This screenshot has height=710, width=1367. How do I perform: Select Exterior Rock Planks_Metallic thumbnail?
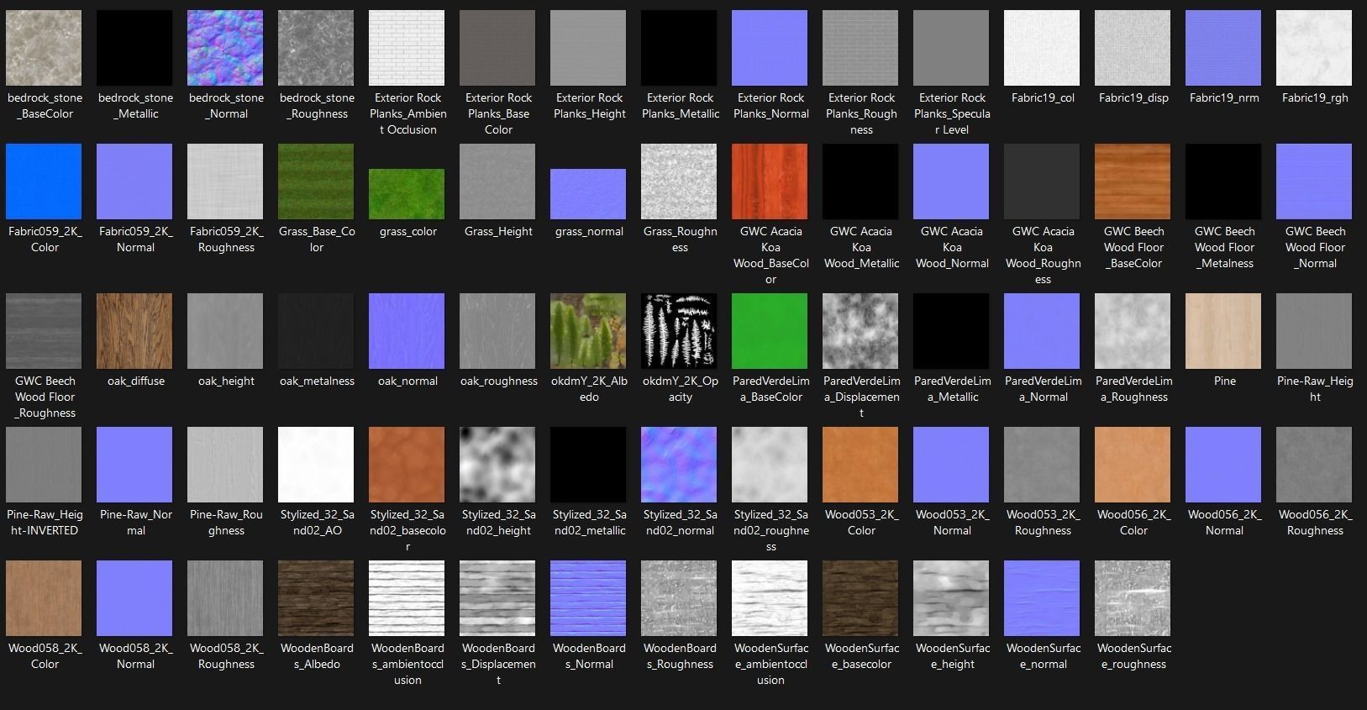(679, 48)
